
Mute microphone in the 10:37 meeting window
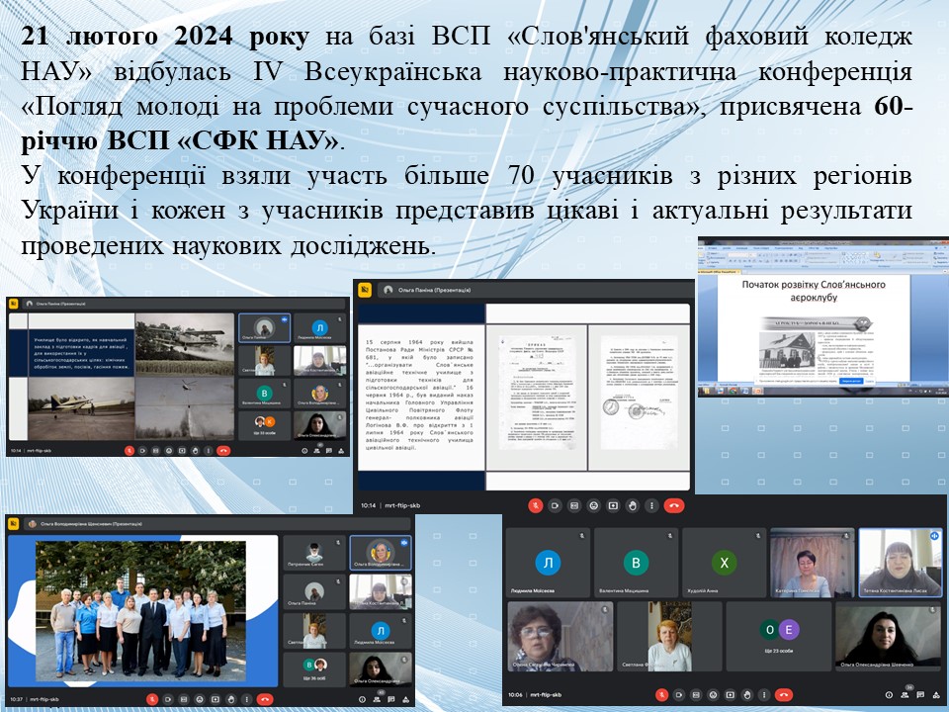coord(152,699)
